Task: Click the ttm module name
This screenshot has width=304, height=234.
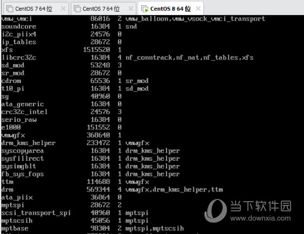Action: [x=8, y=182]
